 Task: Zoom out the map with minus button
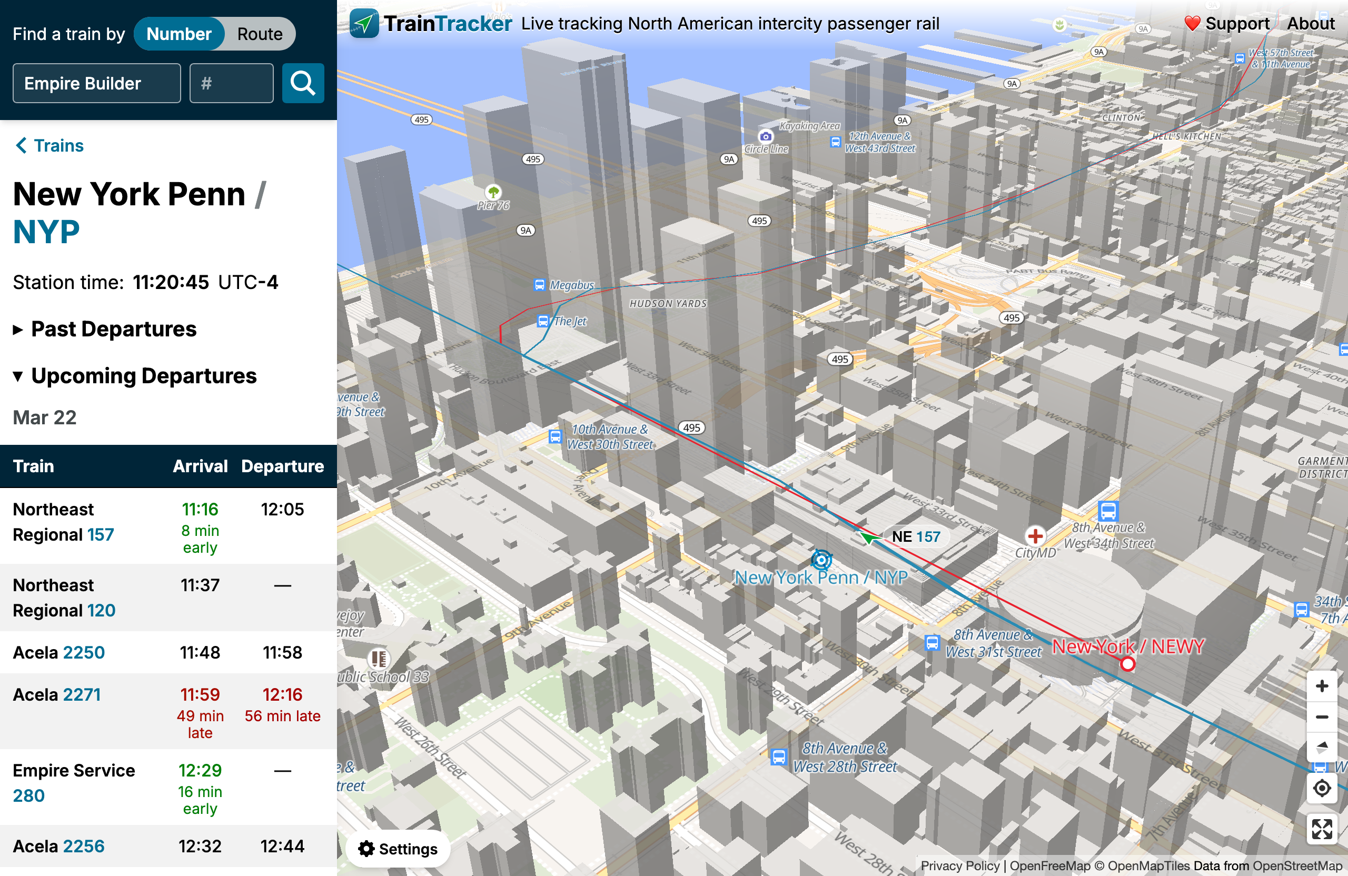(x=1321, y=717)
